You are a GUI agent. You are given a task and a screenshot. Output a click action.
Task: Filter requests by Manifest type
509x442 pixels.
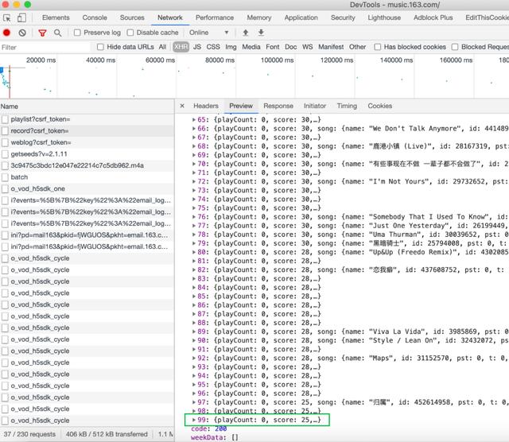click(331, 47)
